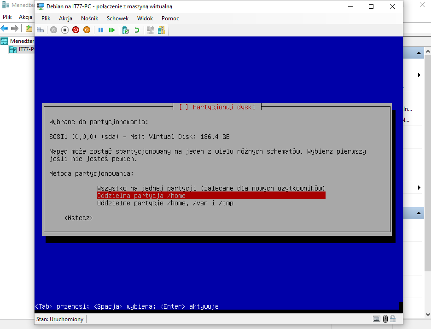
Task: Click the Ctrl+Alt+Del toolbar icon
Action: [x=41, y=30]
